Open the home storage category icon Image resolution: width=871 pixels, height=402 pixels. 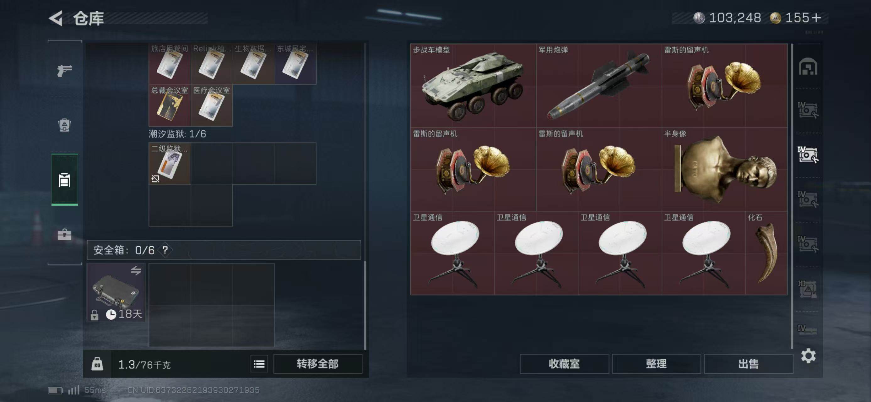click(x=808, y=66)
